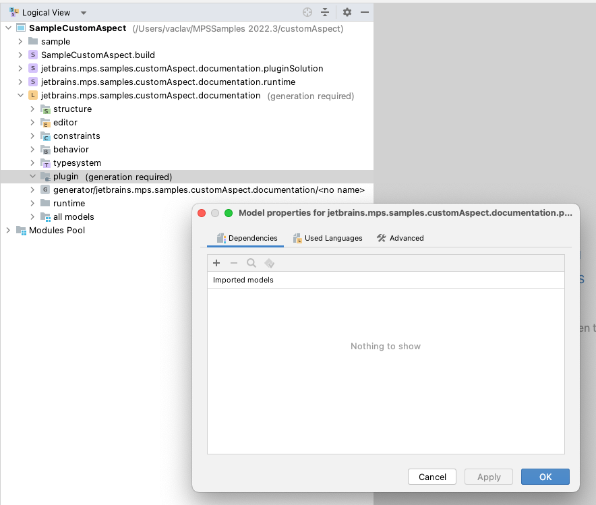Click the pluginSolution S icon

33,68
